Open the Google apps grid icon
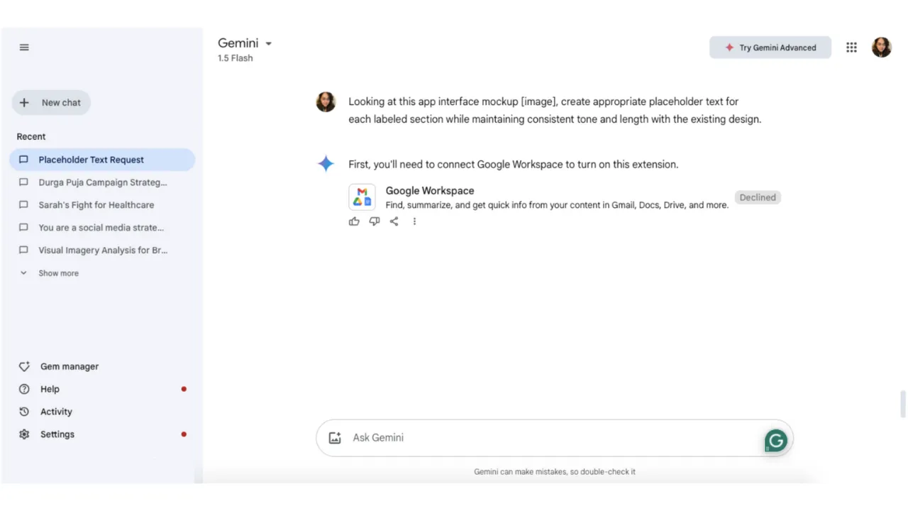Image resolution: width=908 pixels, height=511 pixels. point(852,48)
